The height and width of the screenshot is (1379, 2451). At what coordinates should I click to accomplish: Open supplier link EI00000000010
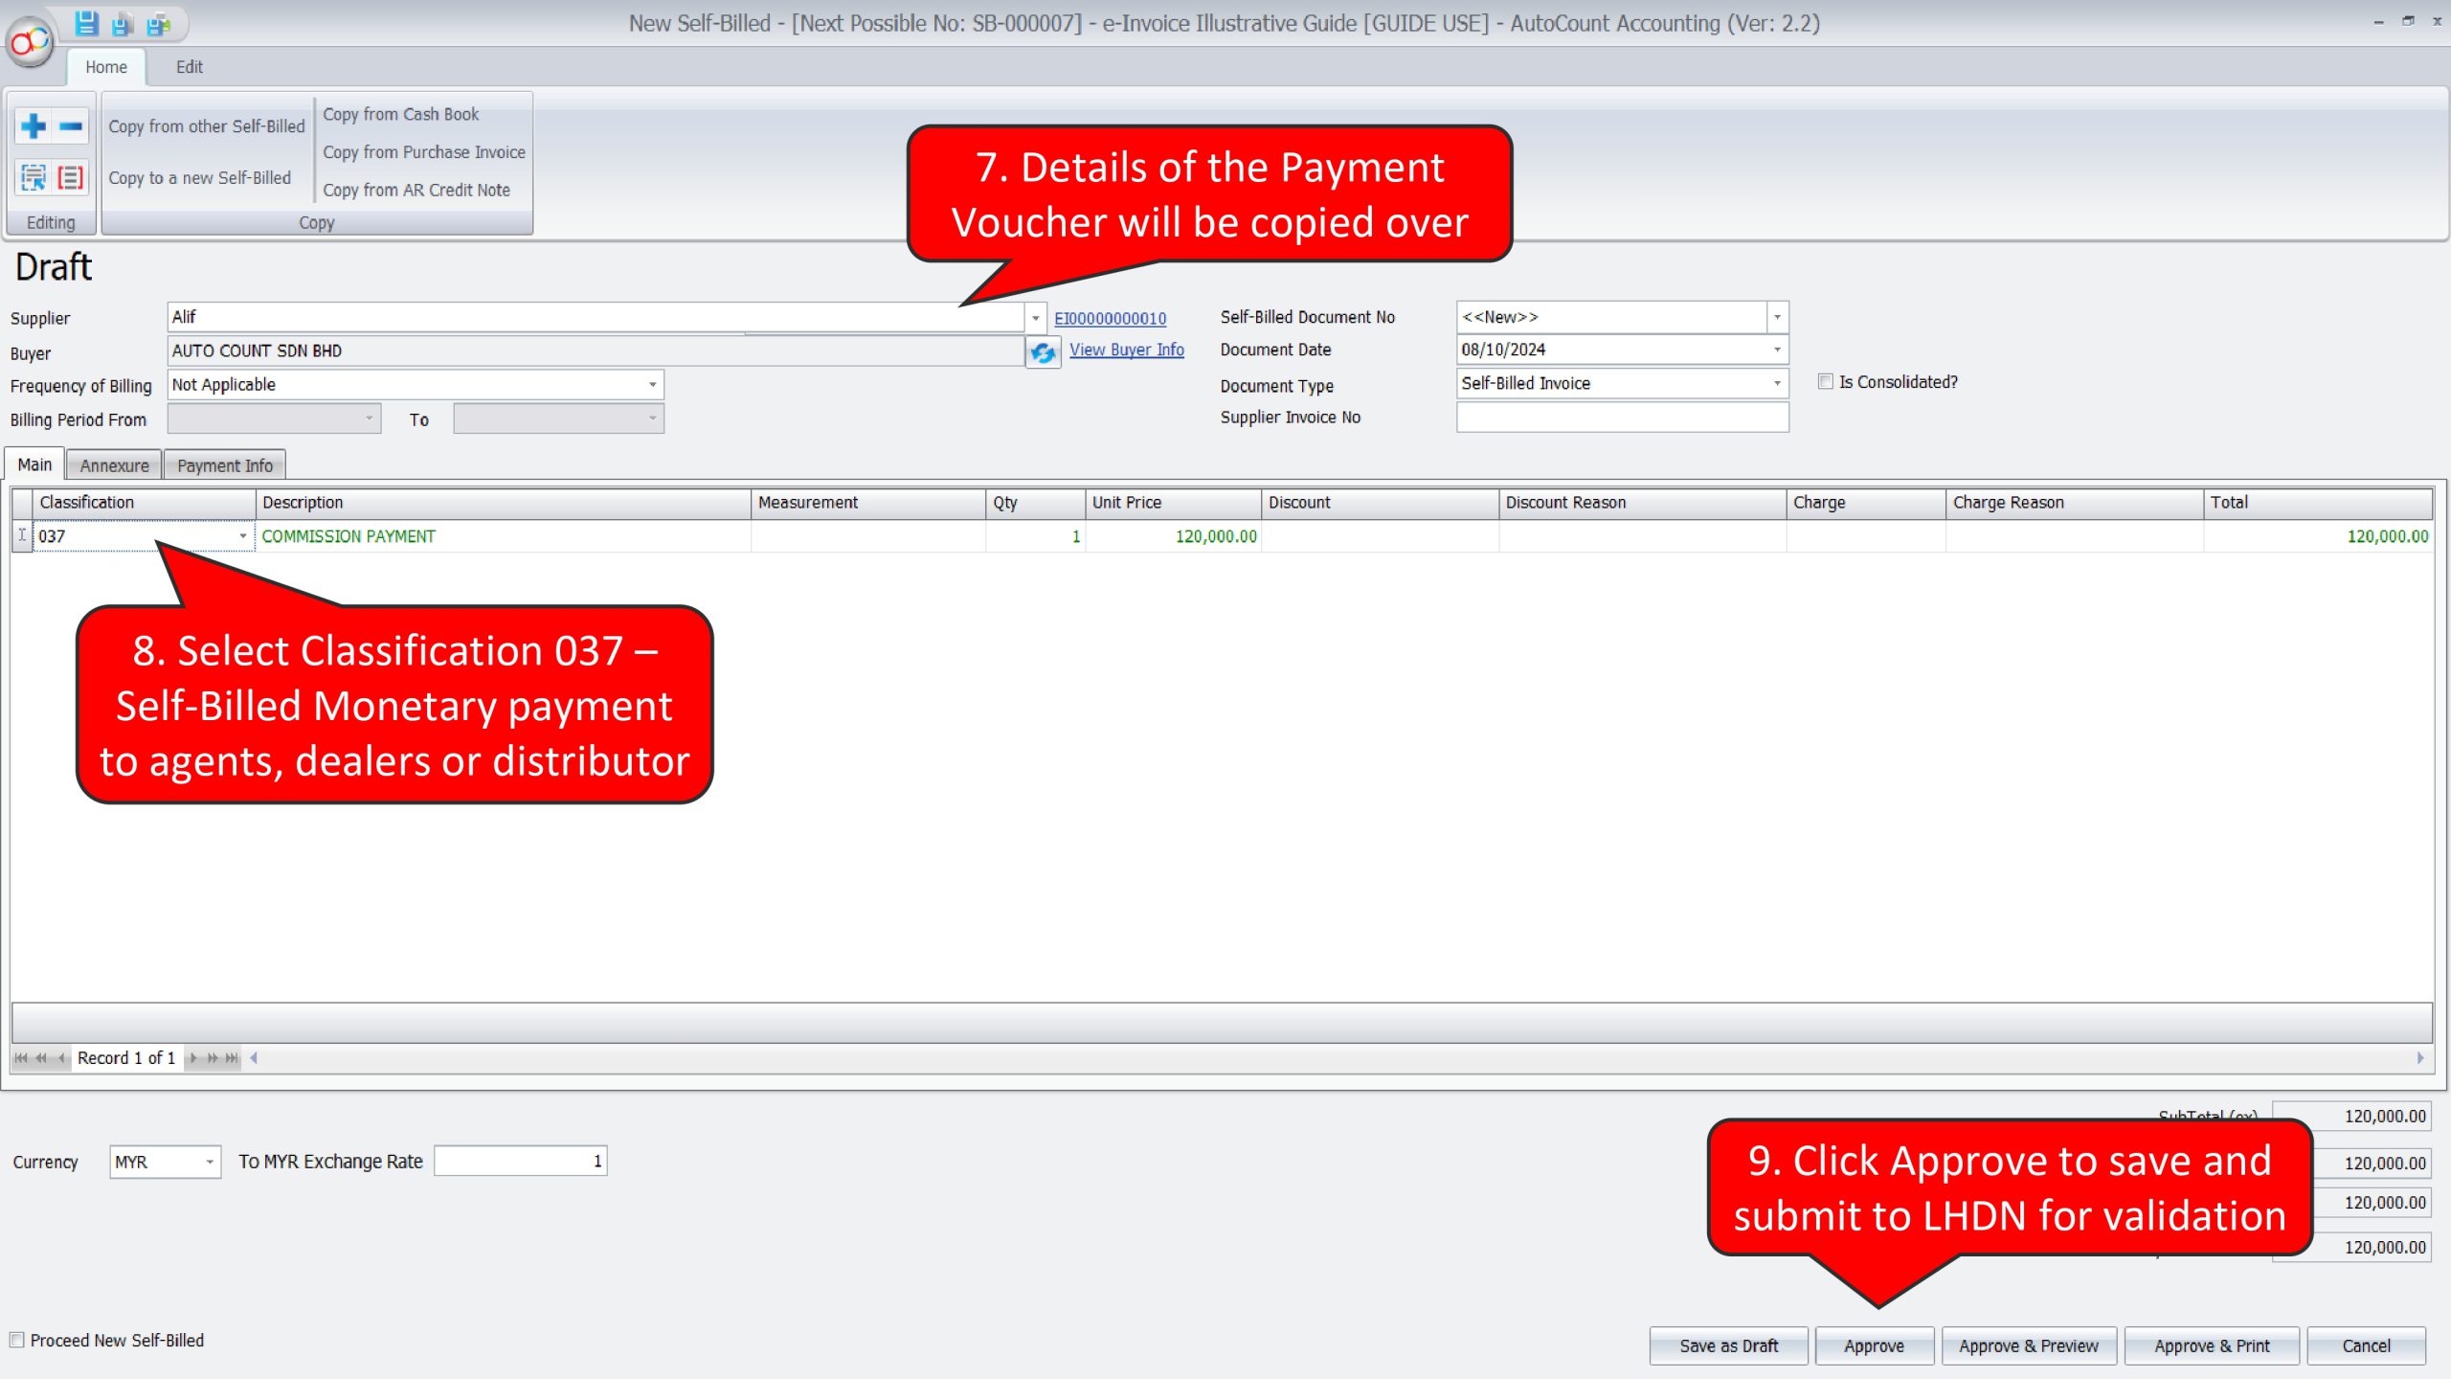(1110, 318)
